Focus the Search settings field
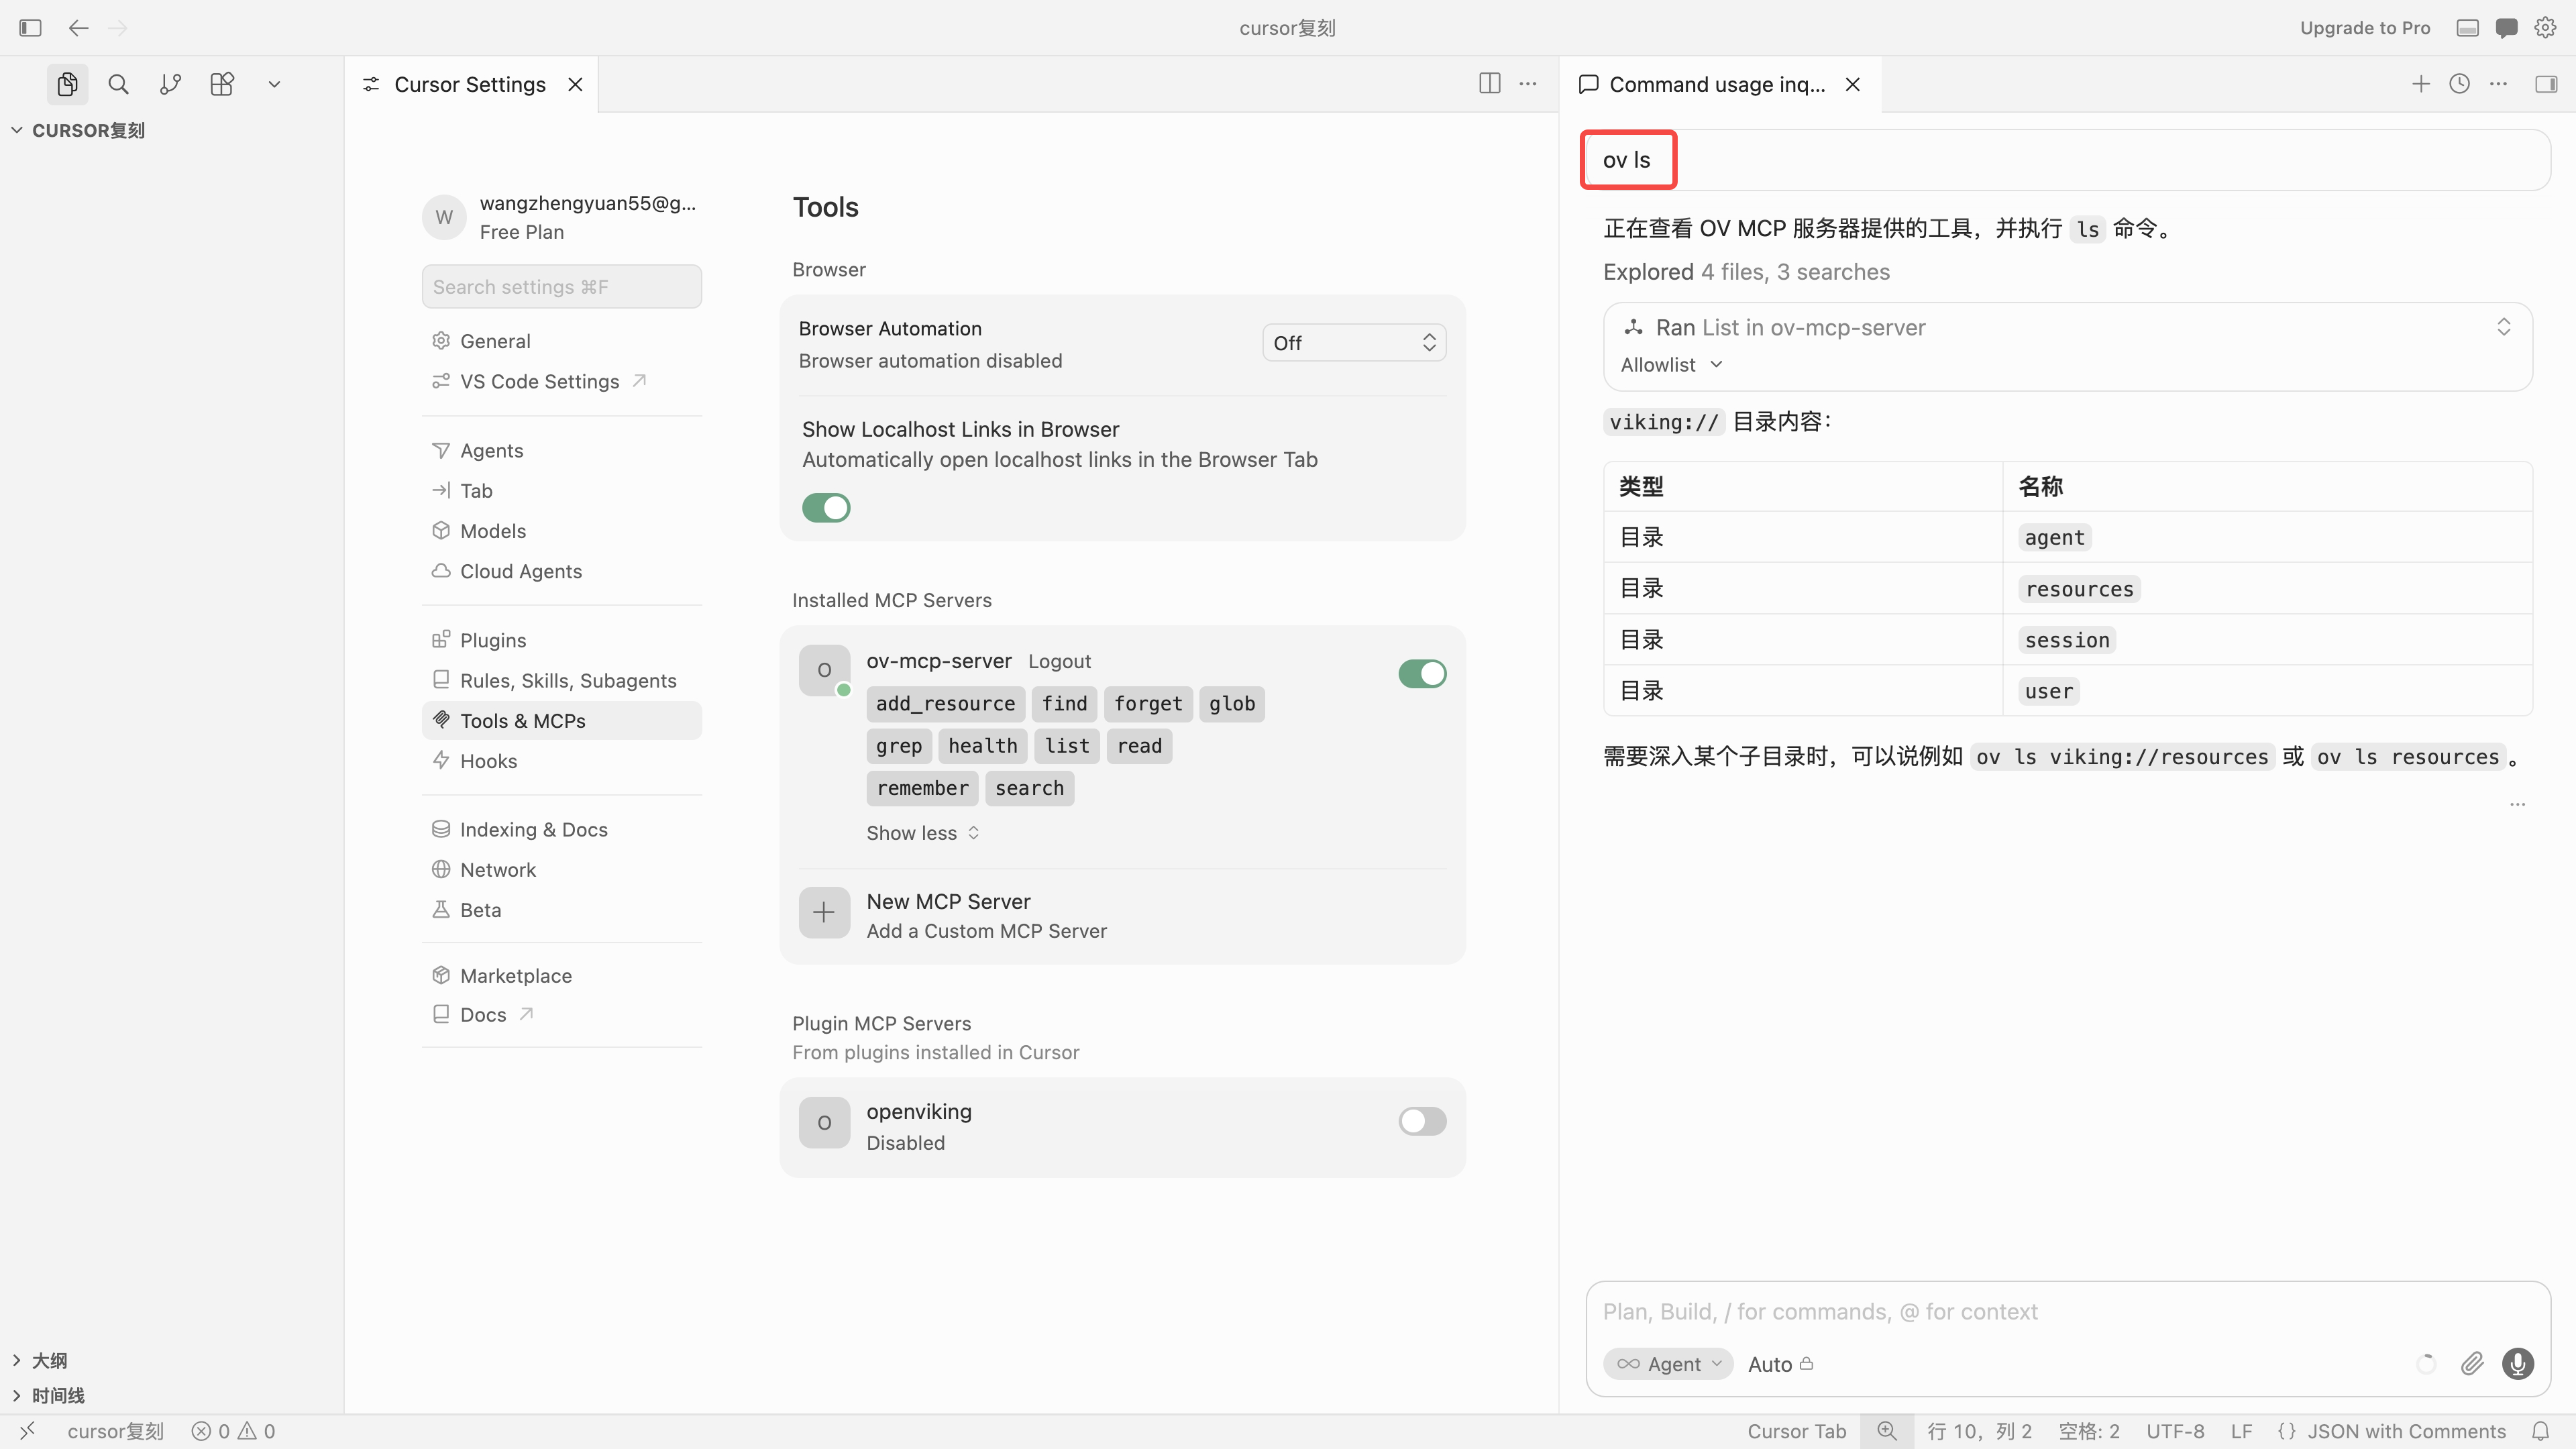The width and height of the screenshot is (2576, 1449). point(561,287)
